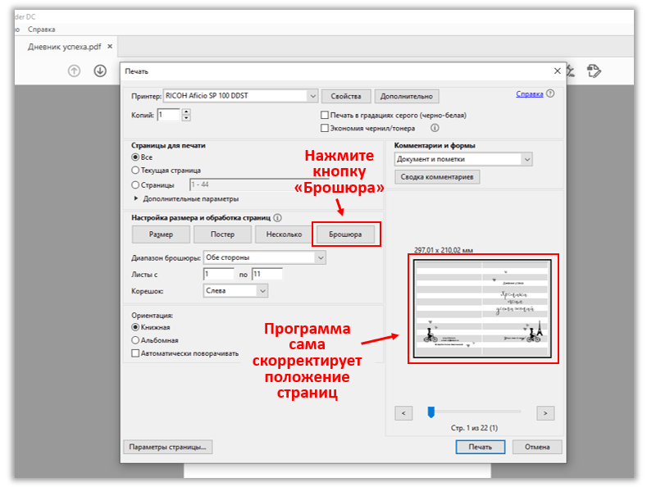Click the Отмена button

pos(537,447)
